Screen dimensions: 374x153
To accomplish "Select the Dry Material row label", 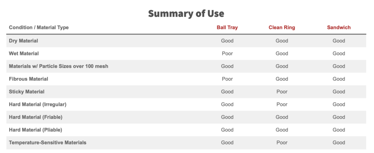I will (x=23, y=41).
